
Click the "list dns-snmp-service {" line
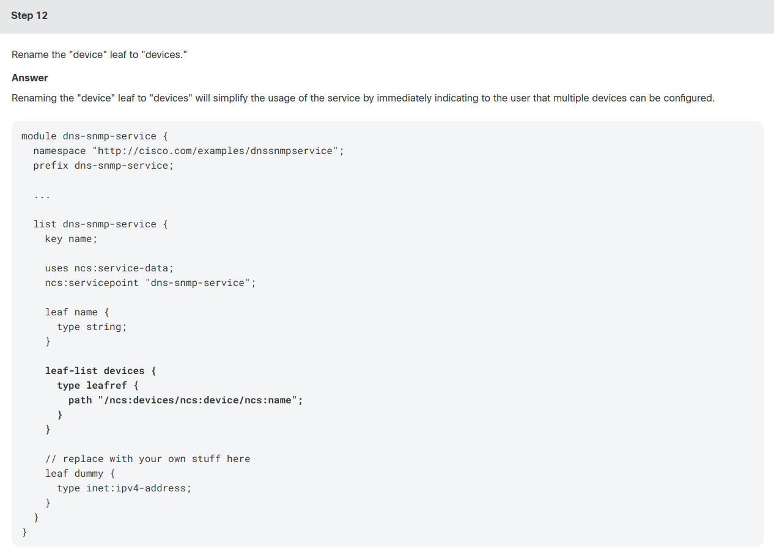[x=100, y=224]
